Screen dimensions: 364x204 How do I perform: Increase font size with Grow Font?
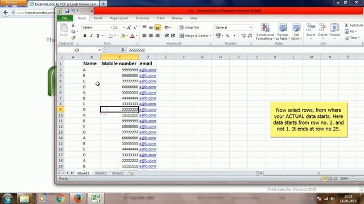pyautogui.click(x=129, y=28)
